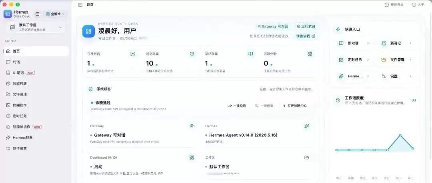
Task: Click the first data point on activity chart
Action: 337,150
